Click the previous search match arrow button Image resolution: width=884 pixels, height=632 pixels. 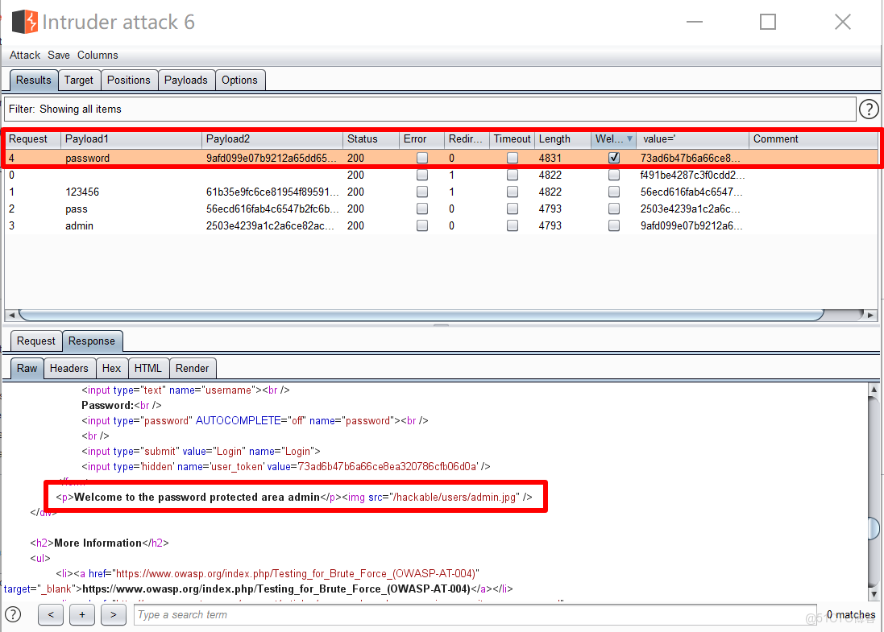tap(50, 614)
